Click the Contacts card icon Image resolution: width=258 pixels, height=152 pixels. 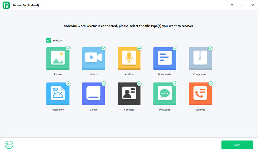129,94
